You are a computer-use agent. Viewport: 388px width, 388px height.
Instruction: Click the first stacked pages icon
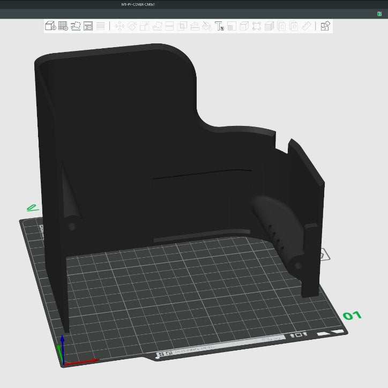point(281,26)
